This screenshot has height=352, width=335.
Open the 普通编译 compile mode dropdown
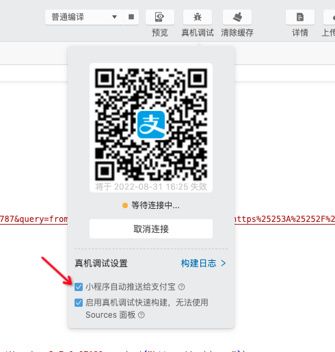[84, 17]
